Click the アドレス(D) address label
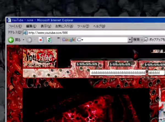Viewport: 165px width, 122px height. [15, 32]
